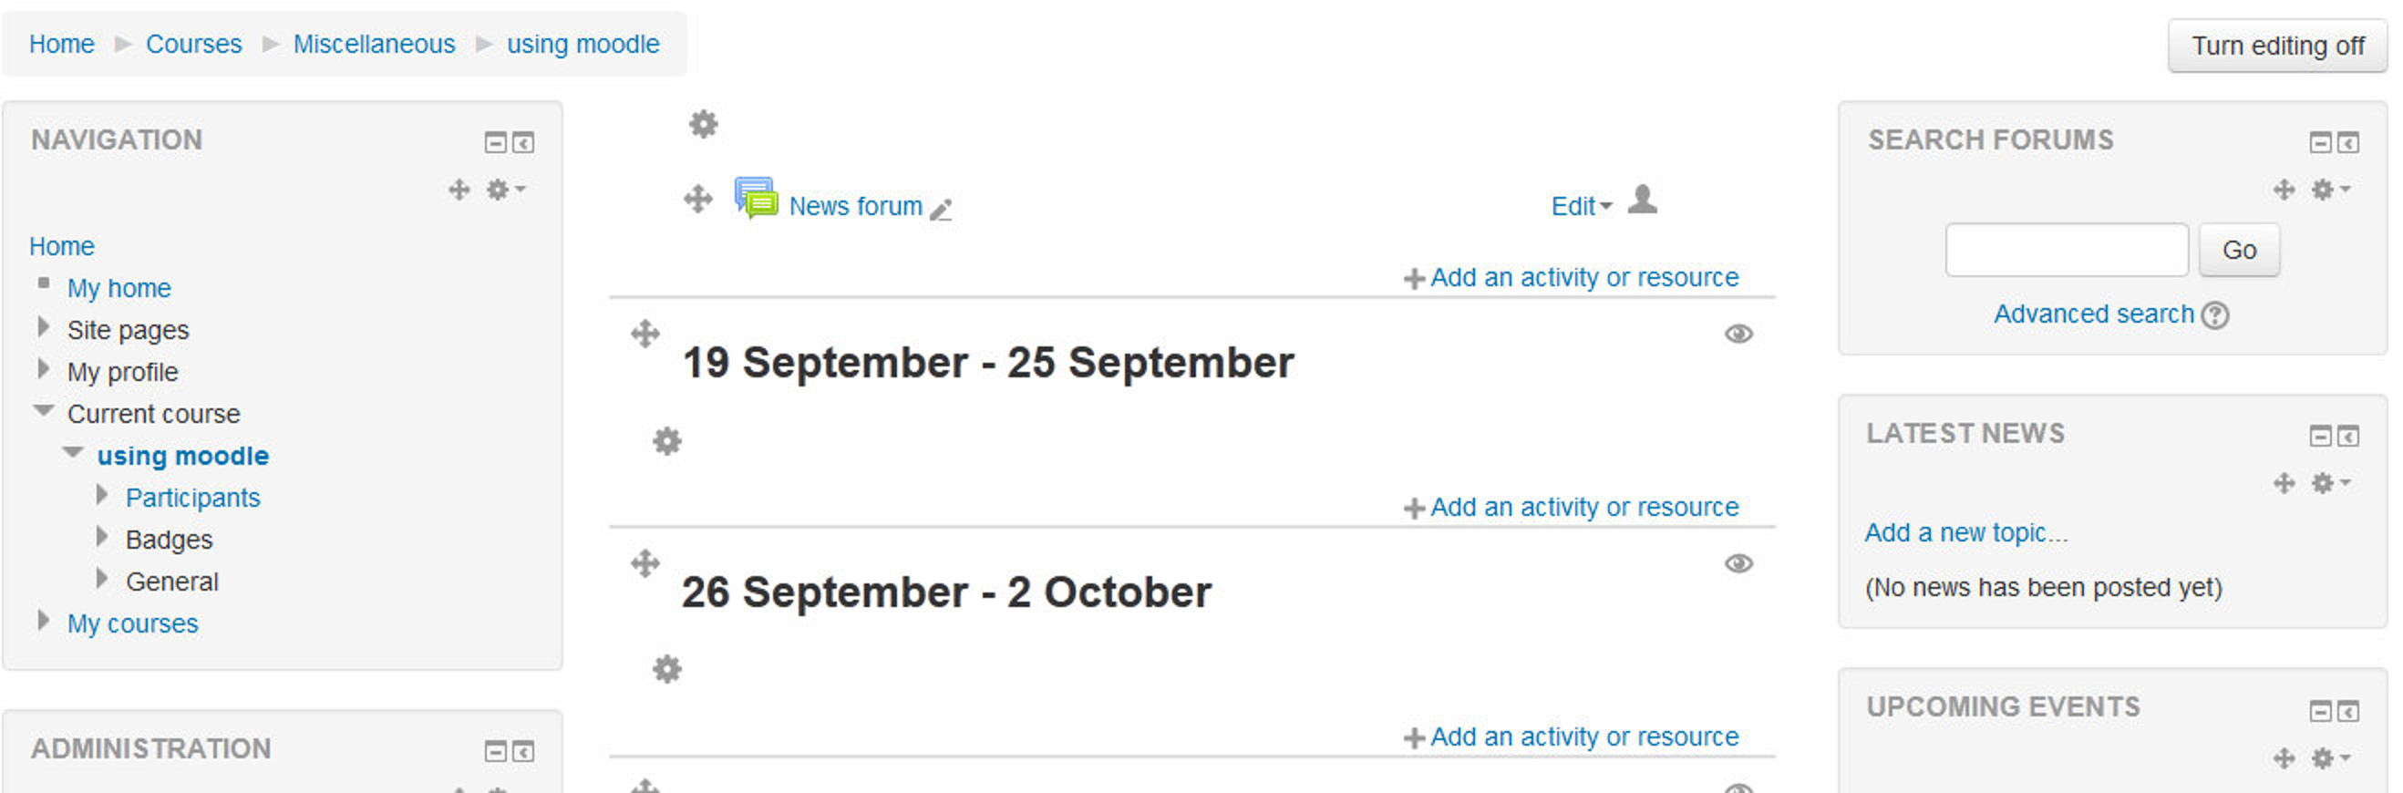Expand Site pages in Navigation
This screenshot has height=793, width=2403.
(43, 326)
